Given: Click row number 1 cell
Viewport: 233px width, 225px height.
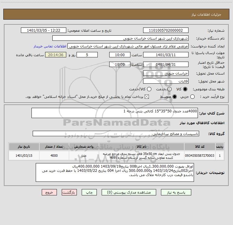Looking at the screenshot, I should (220, 156).
